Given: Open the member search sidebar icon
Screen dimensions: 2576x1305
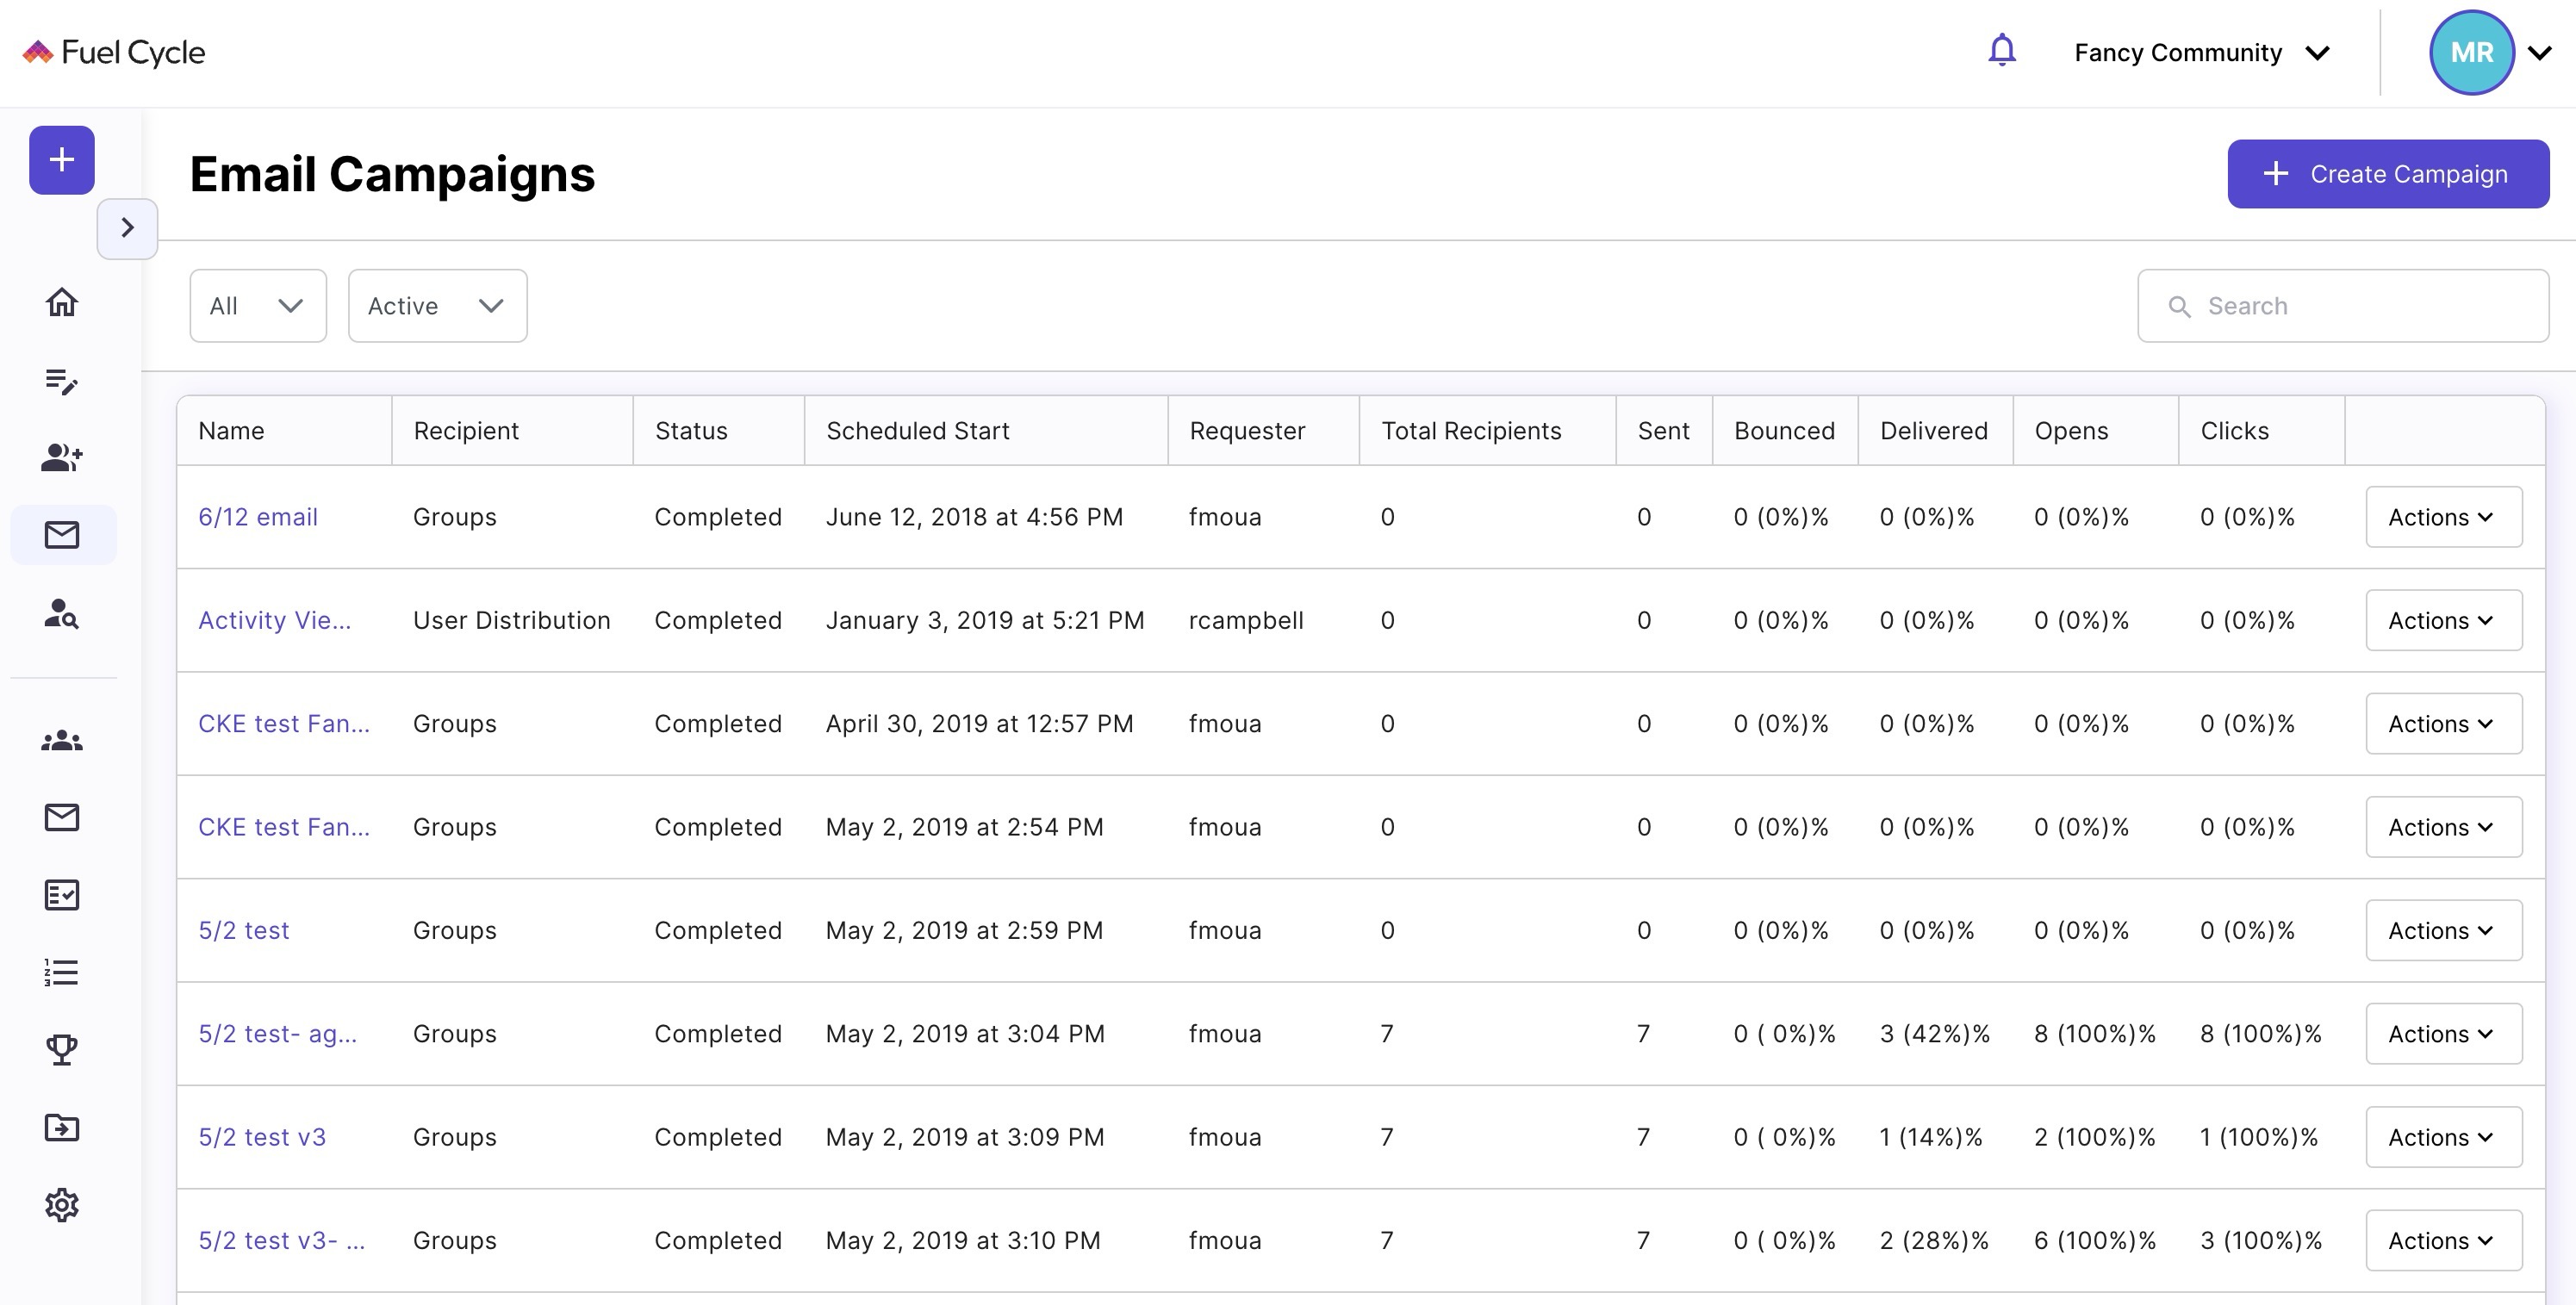Looking at the screenshot, I should point(62,613).
